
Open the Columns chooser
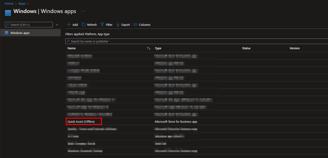click(142, 25)
